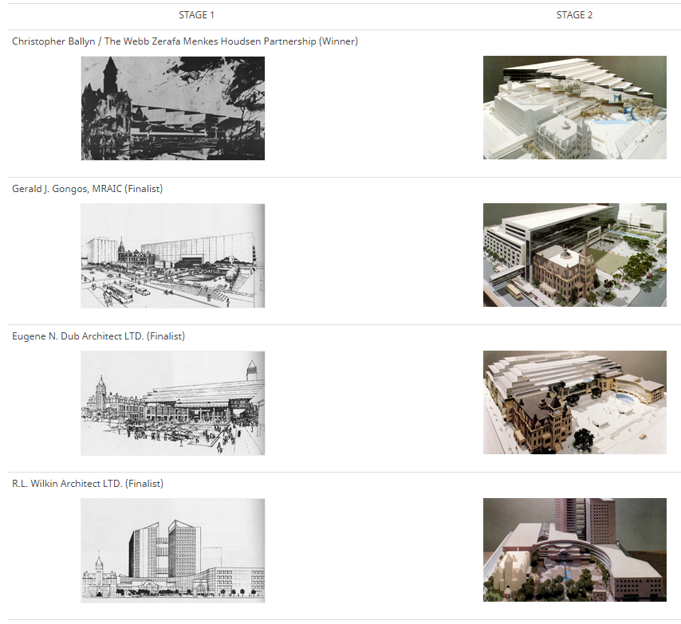Select R.L. Wilkin Architect LTD. title

(x=67, y=484)
